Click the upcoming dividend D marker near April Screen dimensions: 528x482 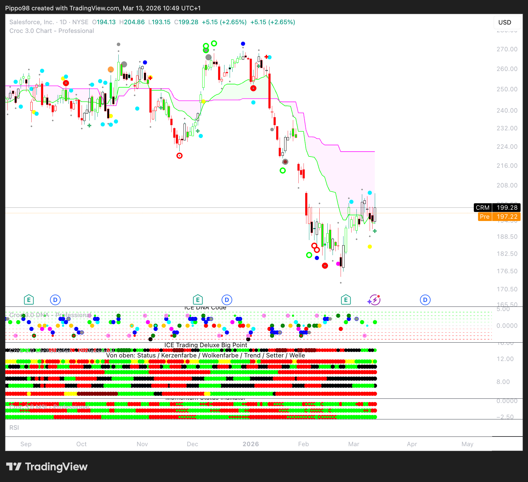coord(425,300)
